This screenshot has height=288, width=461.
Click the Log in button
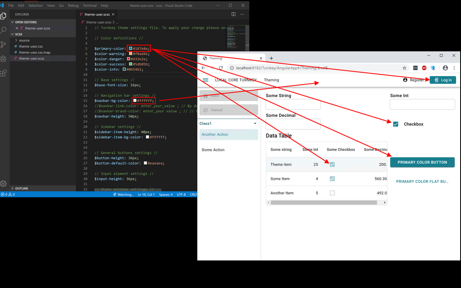(443, 80)
